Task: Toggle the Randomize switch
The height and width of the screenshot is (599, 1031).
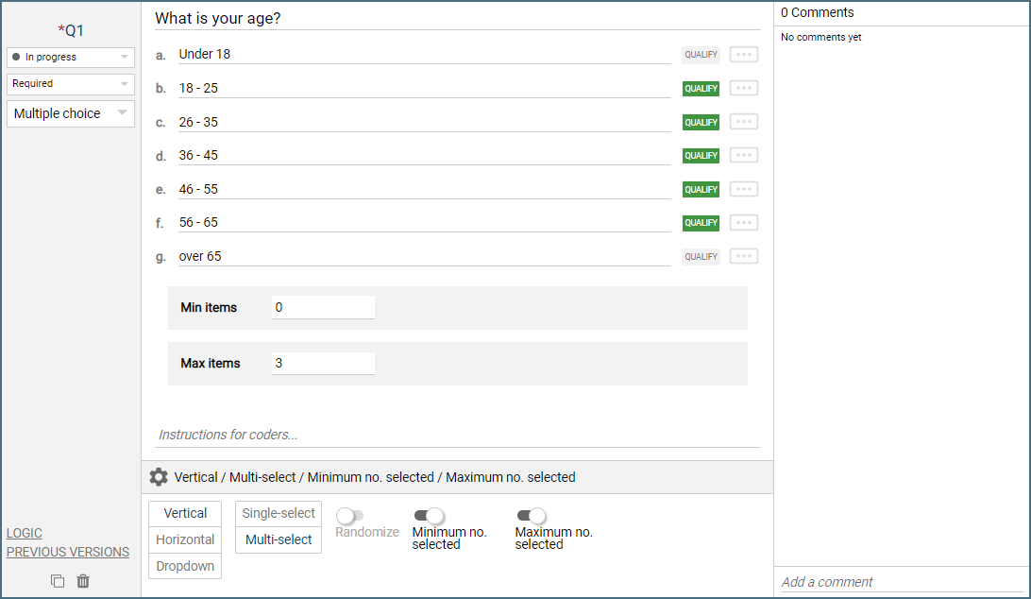Action: coord(349,516)
